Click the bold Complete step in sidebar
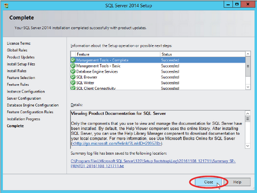This screenshot has height=193, width=257. pyautogui.click(x=15, y=126)
